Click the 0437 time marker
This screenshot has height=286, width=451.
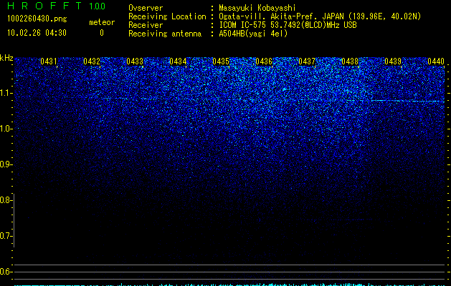pyautogui.click(x=307, y=61)
